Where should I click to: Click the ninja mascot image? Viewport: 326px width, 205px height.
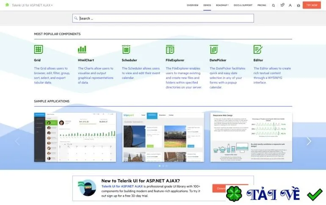point(87,188)
